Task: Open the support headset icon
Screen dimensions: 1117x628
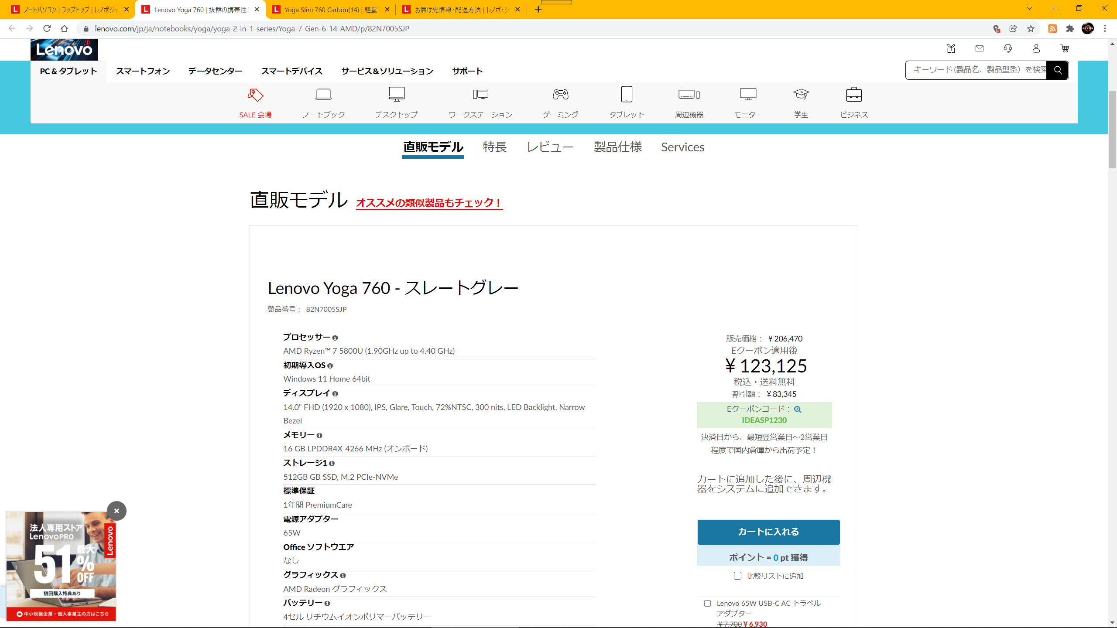Action: [x=1008, y=48]
